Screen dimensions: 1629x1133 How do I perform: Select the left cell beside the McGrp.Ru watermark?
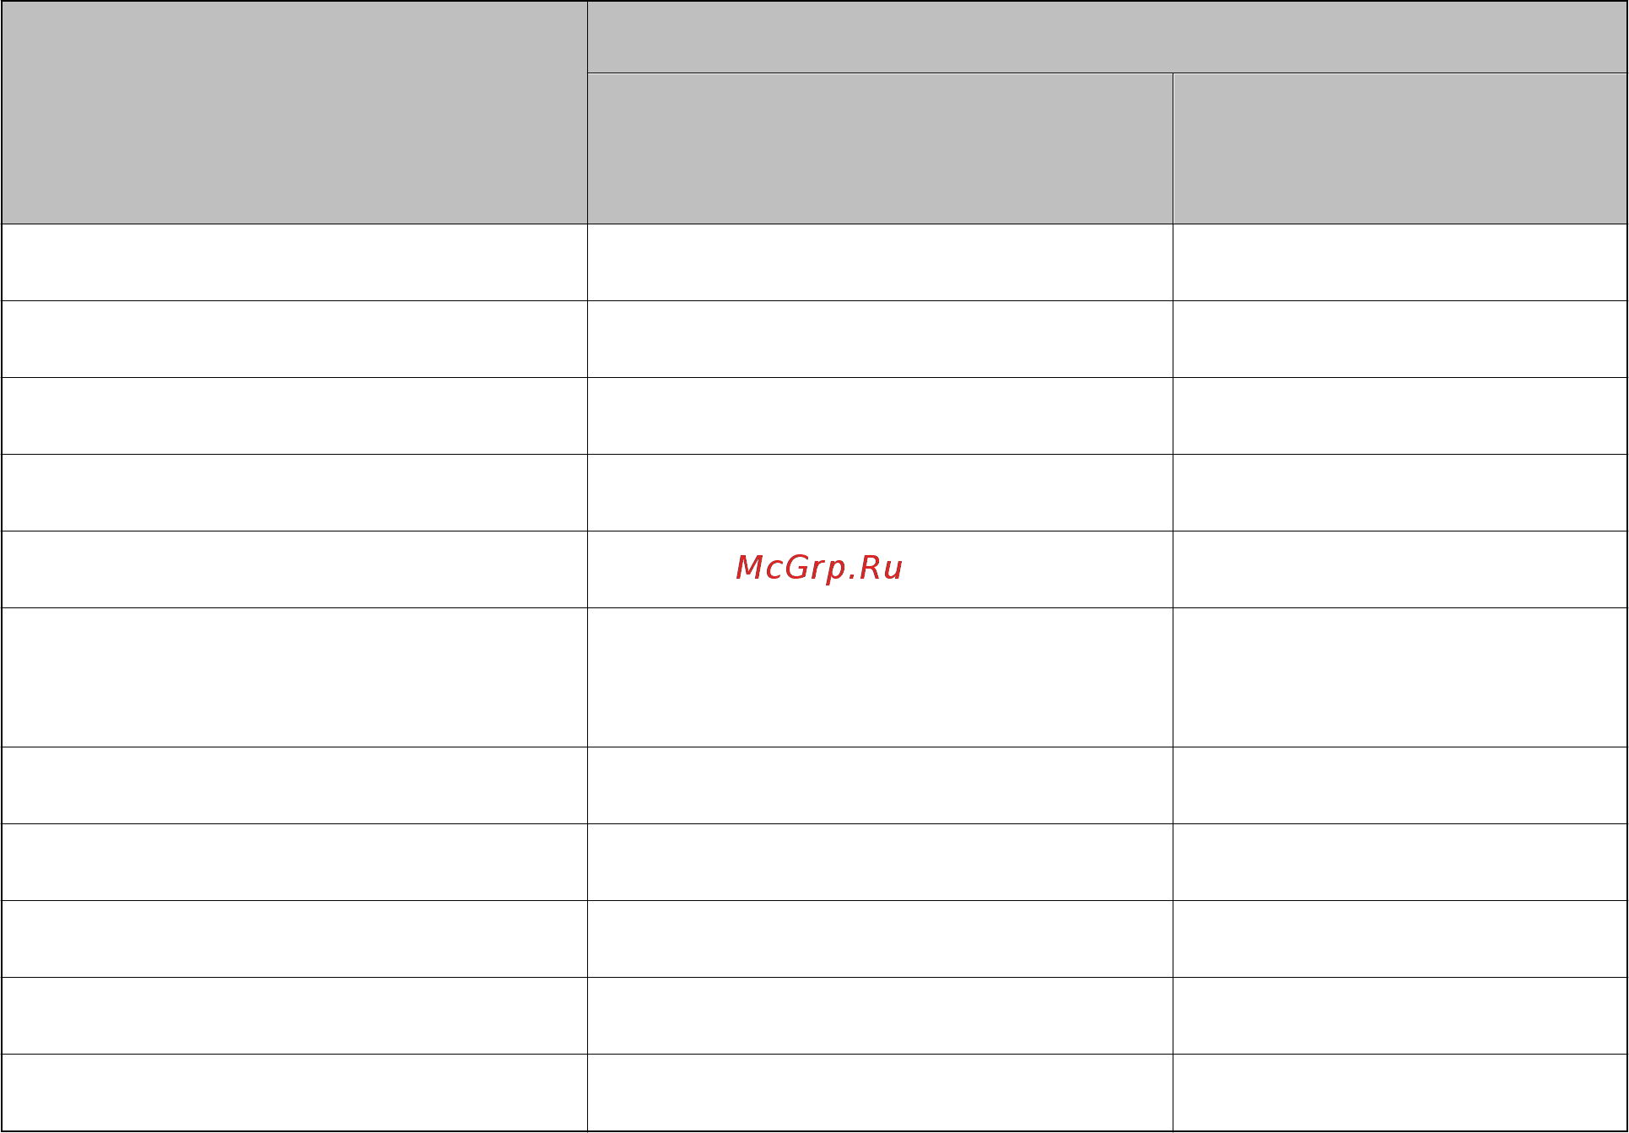294,569
